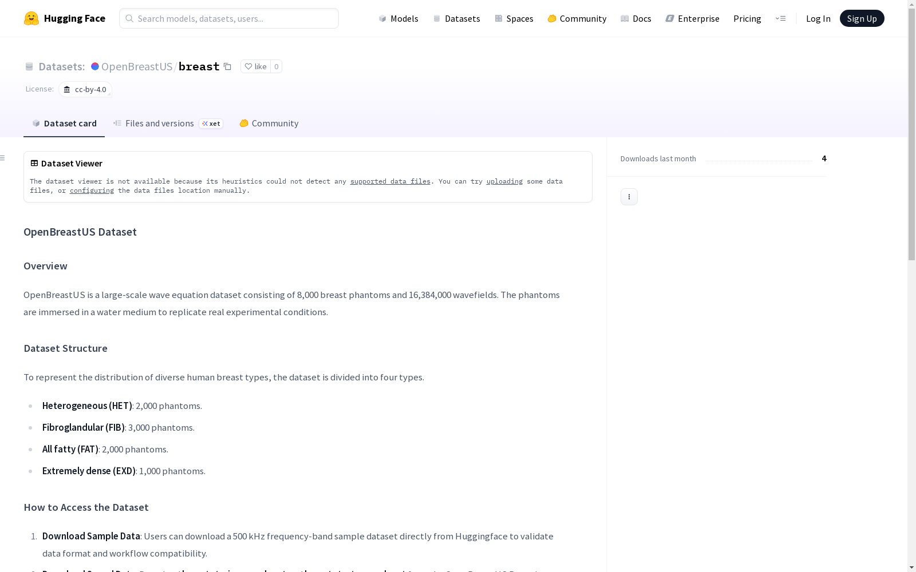Click the Fibroglandular (FIB) list item

click(x=119, y=427)
